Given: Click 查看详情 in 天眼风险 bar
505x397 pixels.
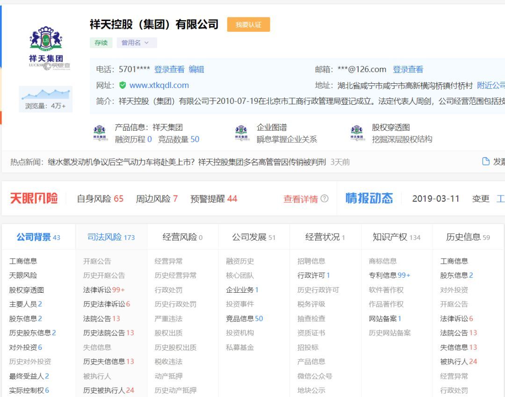Looking at the screenshot, I should tap(301, 199).
